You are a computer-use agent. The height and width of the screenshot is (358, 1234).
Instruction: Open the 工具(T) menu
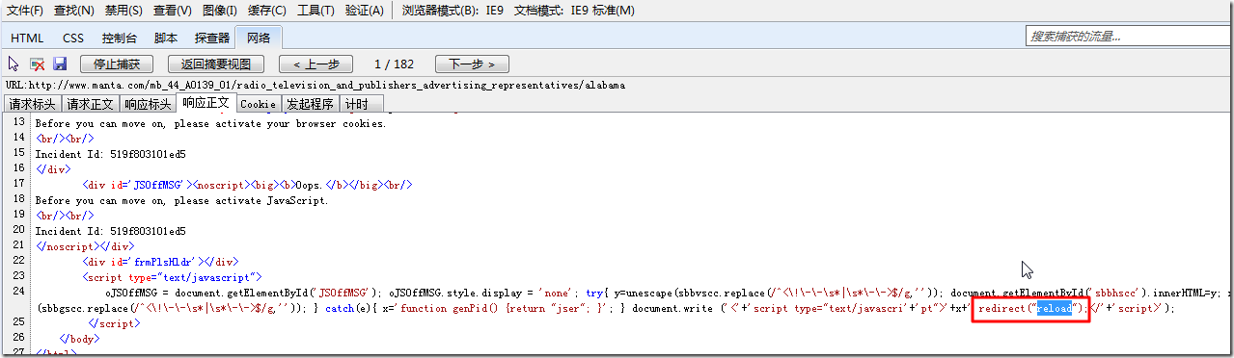315,11
